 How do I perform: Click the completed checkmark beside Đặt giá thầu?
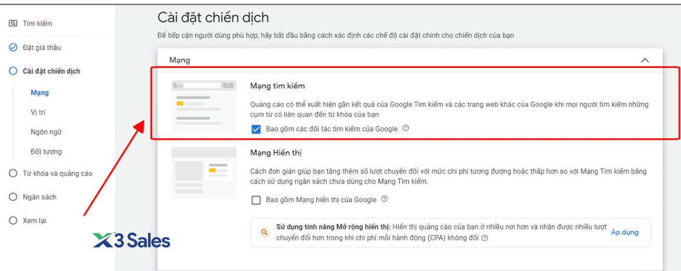tap(13, 47)
